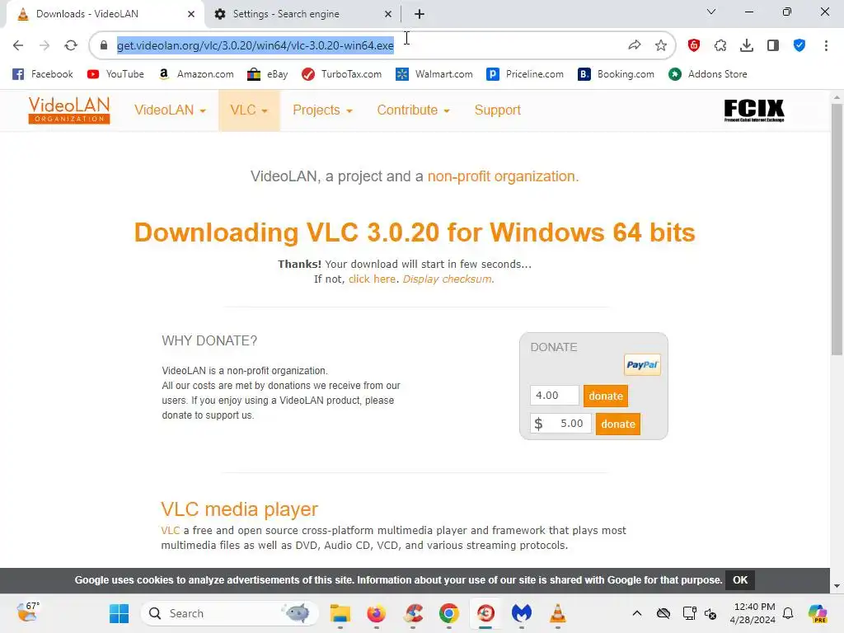
Task: Launch VLC from the taskbar cone icon
Action: click(x=558, y=613)
